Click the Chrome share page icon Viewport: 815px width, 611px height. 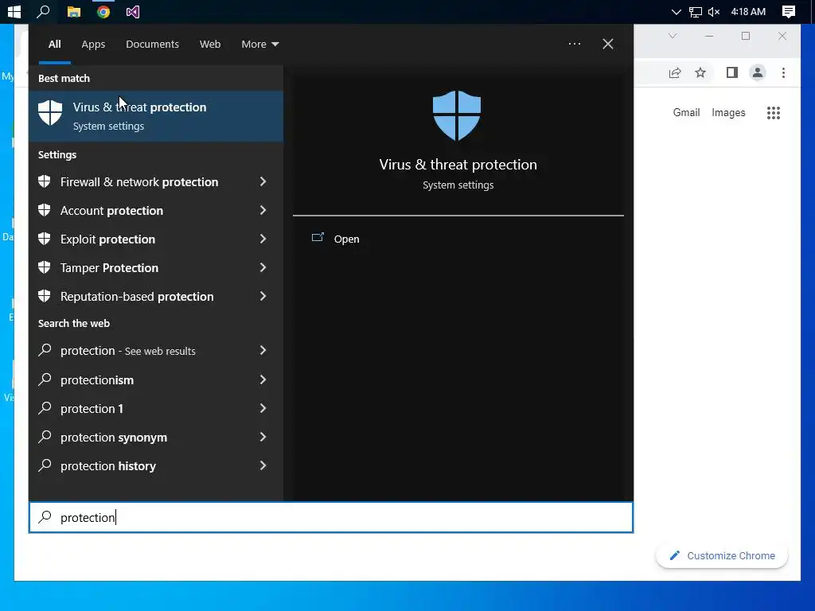675,72
